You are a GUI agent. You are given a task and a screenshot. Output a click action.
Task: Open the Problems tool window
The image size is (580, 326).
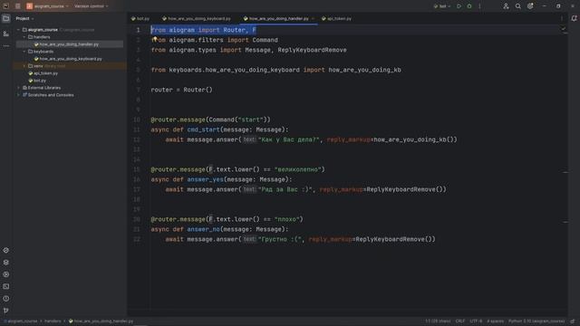click(x=6, y=299)
